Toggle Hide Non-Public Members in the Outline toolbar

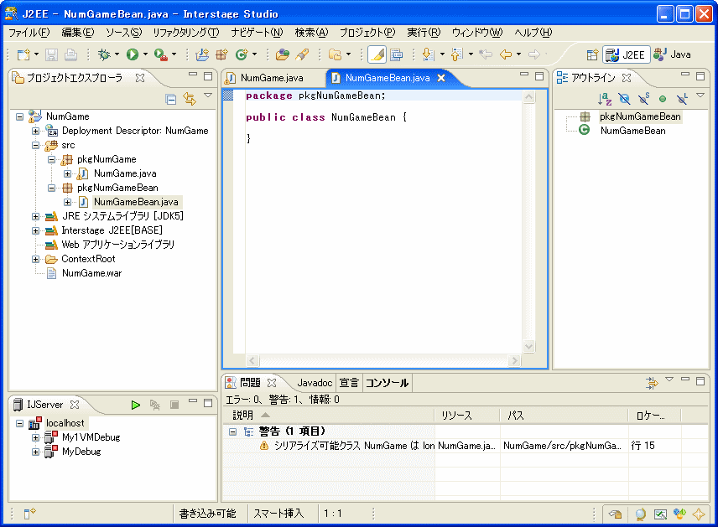point(663,99)
